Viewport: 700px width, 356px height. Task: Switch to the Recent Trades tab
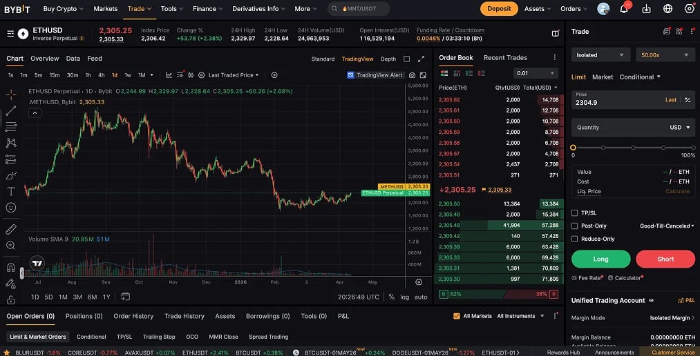505,58
